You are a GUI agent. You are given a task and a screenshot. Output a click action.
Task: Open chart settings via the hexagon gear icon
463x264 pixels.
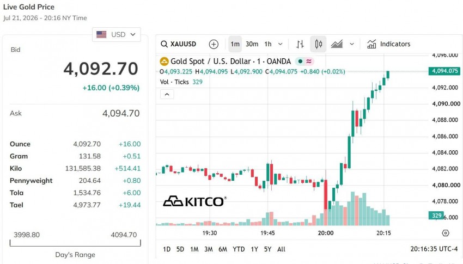[x=446, y=233]
